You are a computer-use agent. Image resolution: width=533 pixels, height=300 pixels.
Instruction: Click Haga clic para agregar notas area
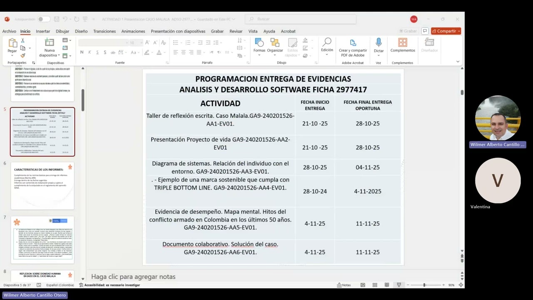tap(133, 277)
